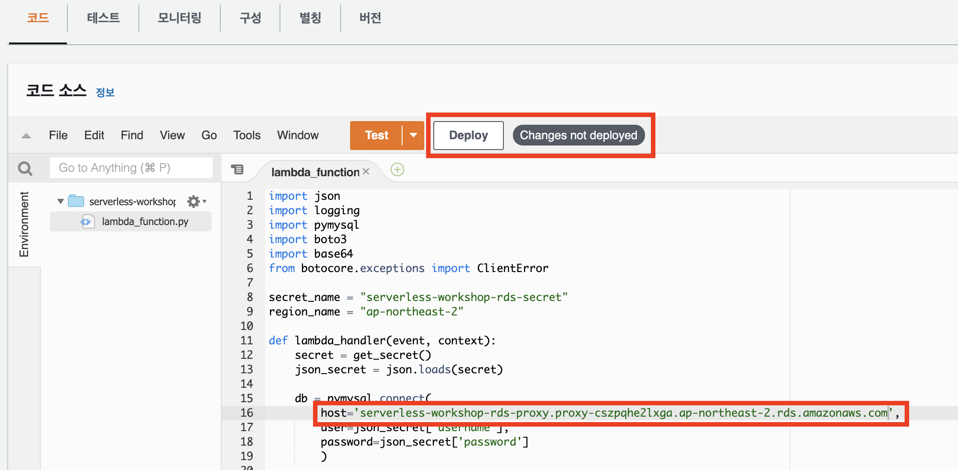Click line number 1 in the gutter
Viewport: 958px width, 470px height.
coord(250,196)
